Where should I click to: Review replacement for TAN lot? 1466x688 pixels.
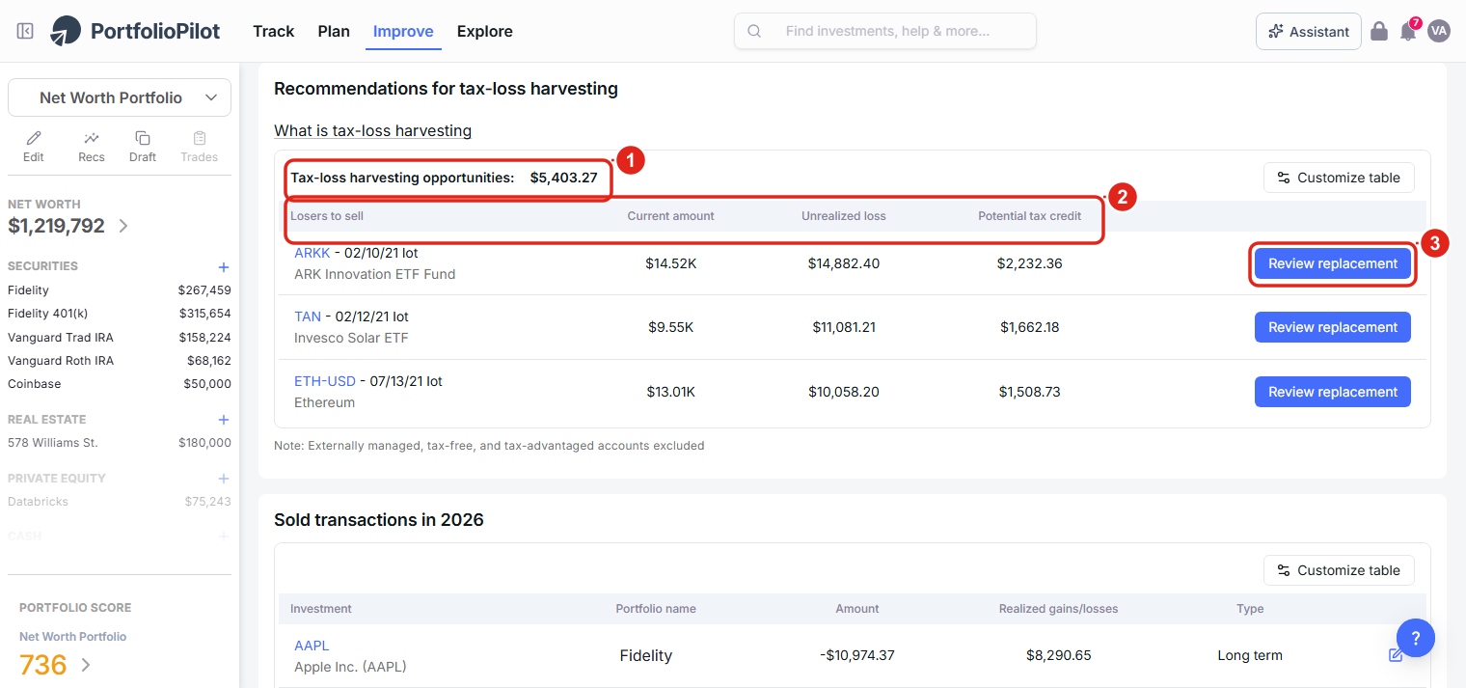click(1332, 327)
